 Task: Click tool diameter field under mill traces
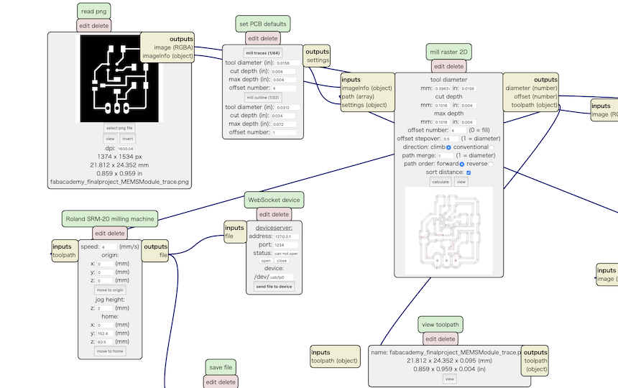[x=288, y=63]
